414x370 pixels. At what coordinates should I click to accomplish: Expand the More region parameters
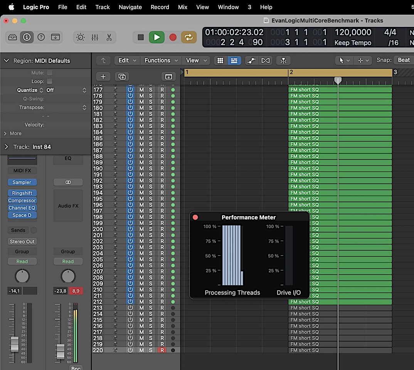coord(5,133)
